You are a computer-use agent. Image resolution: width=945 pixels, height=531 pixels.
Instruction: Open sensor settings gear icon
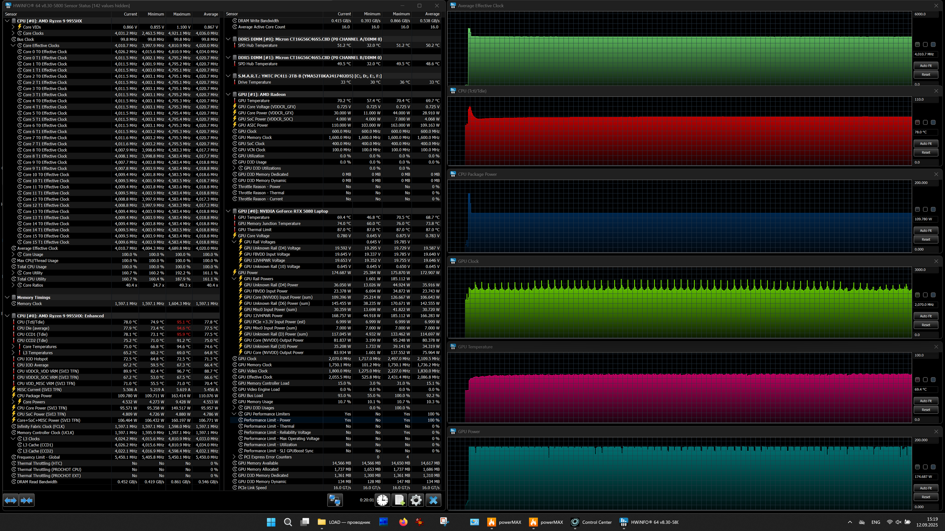tap(416, 500)
